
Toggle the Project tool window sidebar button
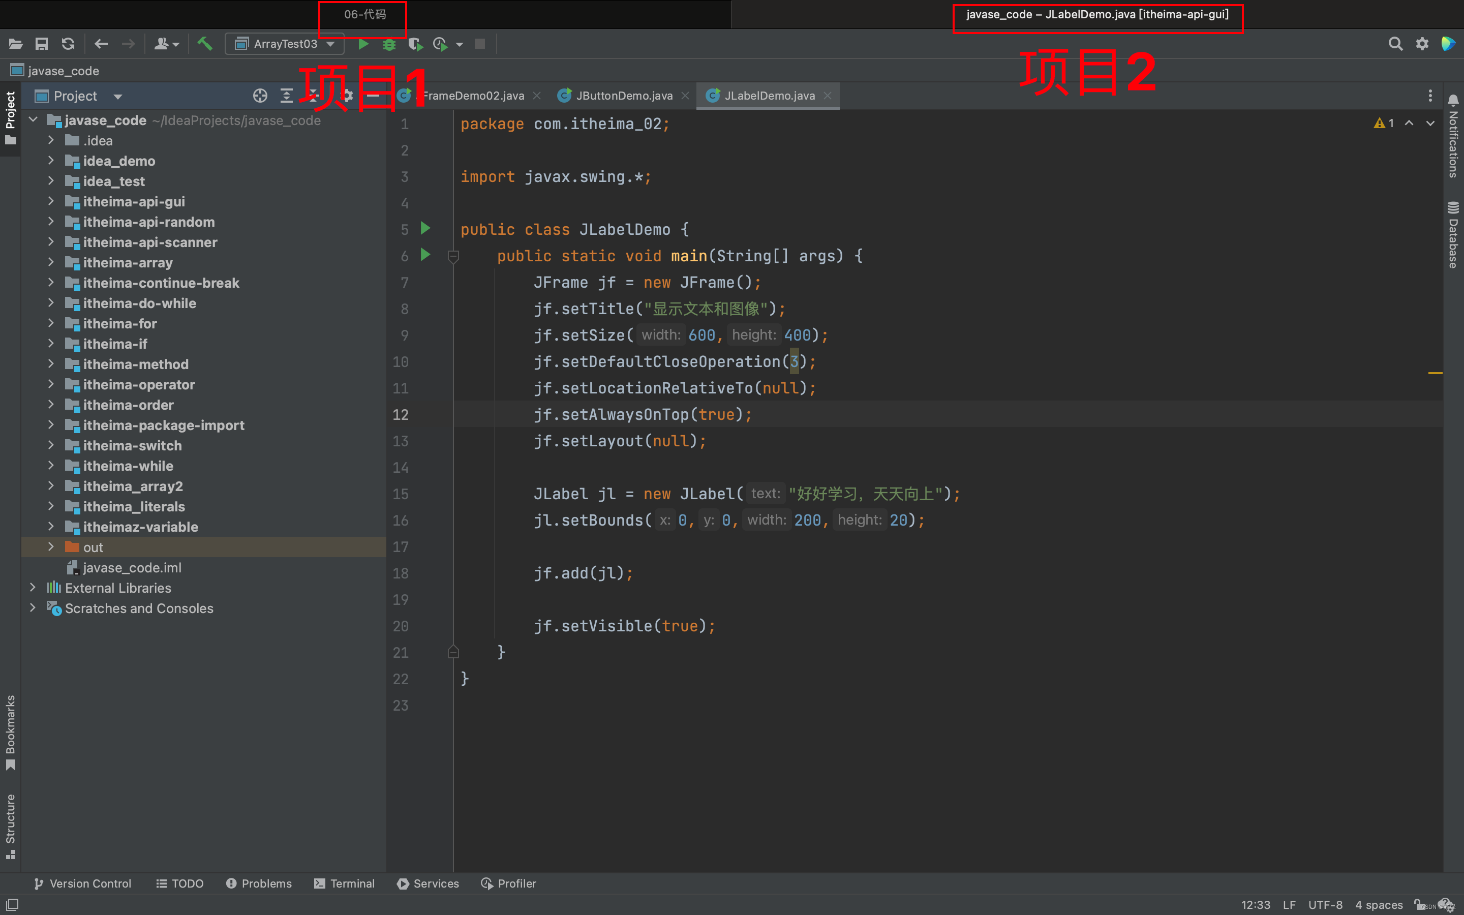(10, 118)
